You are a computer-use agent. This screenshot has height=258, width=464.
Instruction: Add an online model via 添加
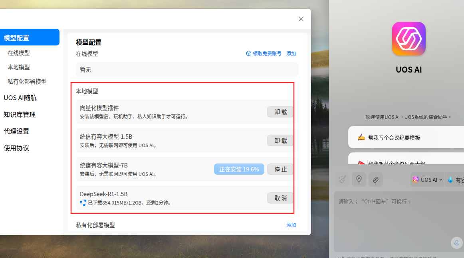(x=291, y=53)
